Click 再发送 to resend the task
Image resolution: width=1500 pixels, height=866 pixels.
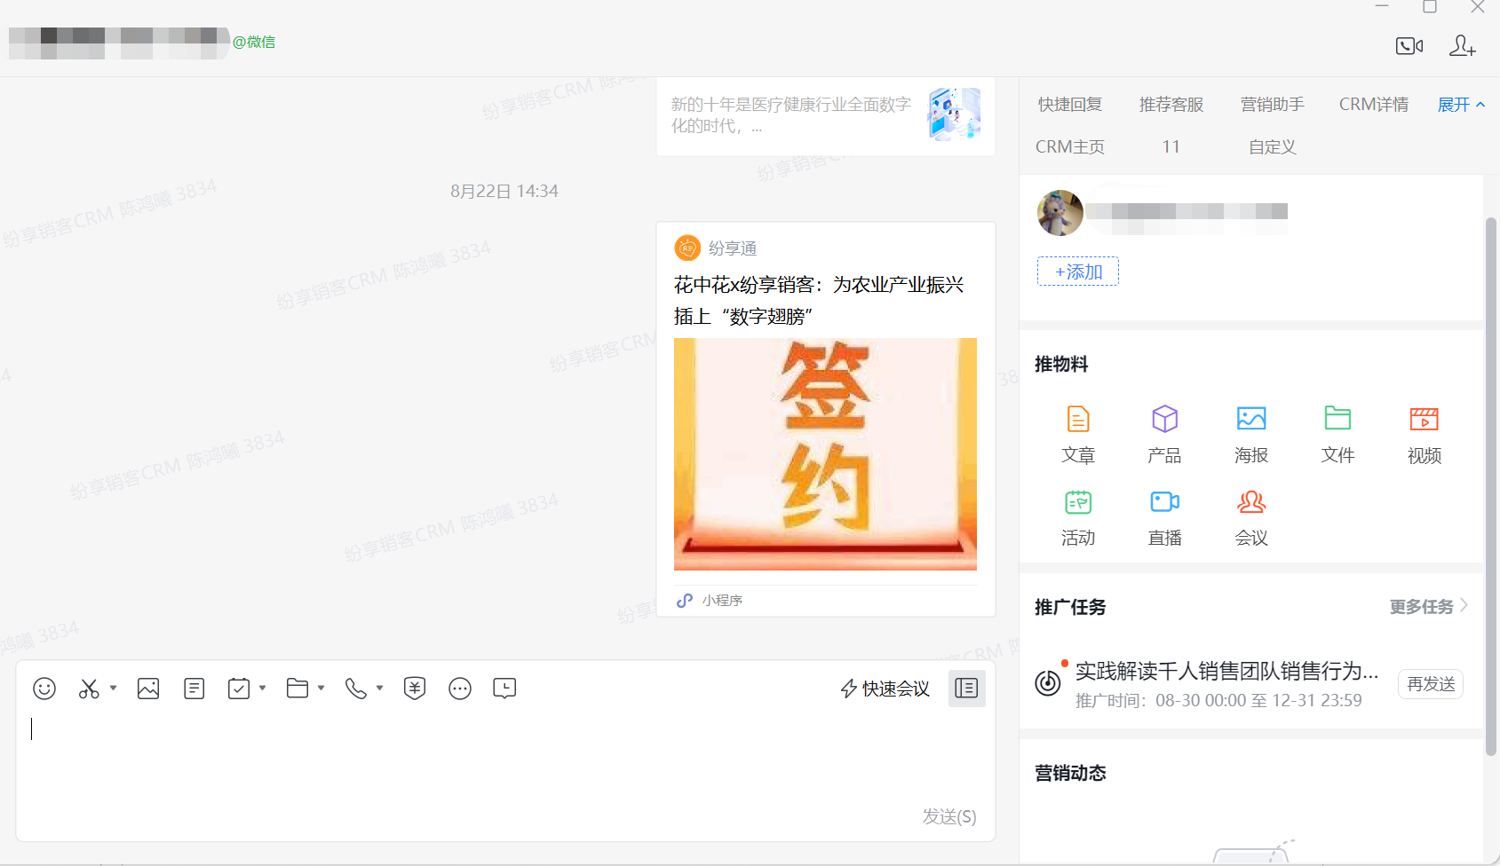pyautogui.click(x=1431, y=684)
